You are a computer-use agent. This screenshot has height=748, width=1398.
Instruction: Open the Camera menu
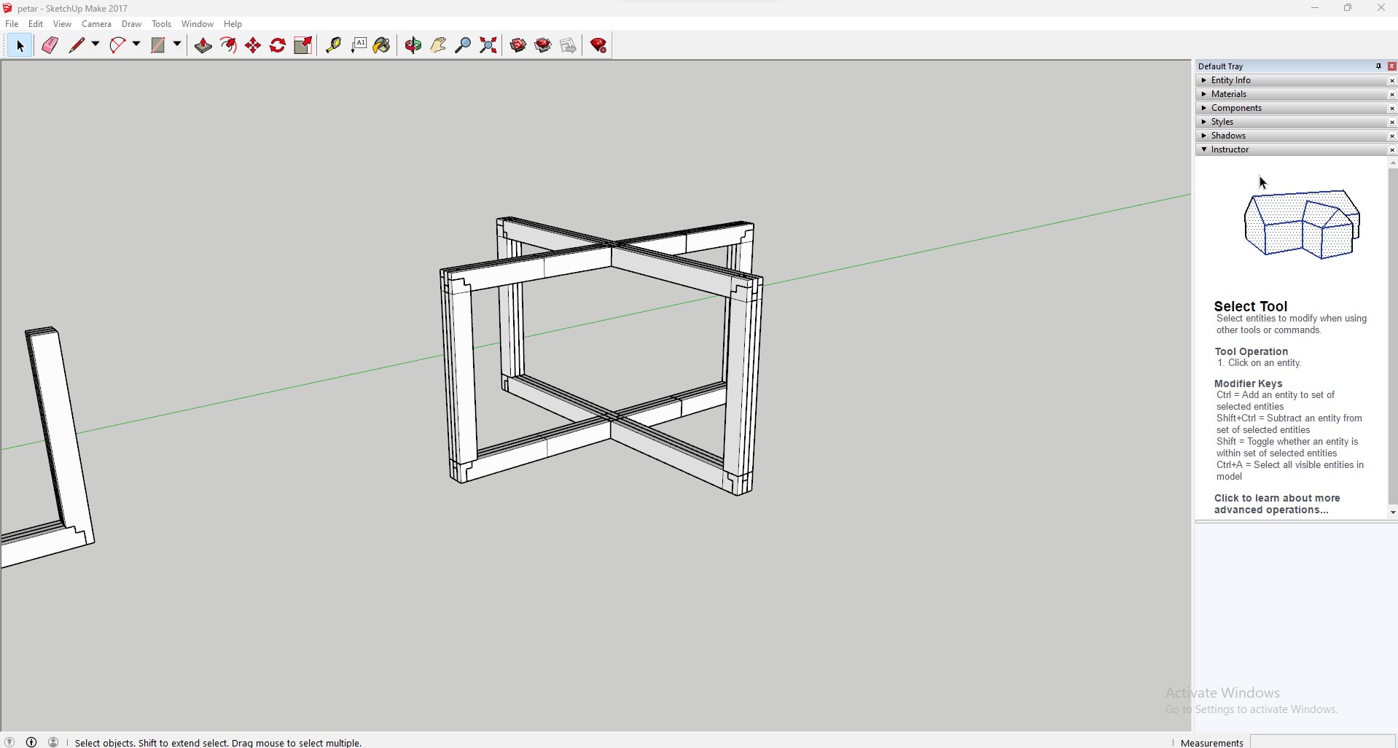click(x=97, y=24)
